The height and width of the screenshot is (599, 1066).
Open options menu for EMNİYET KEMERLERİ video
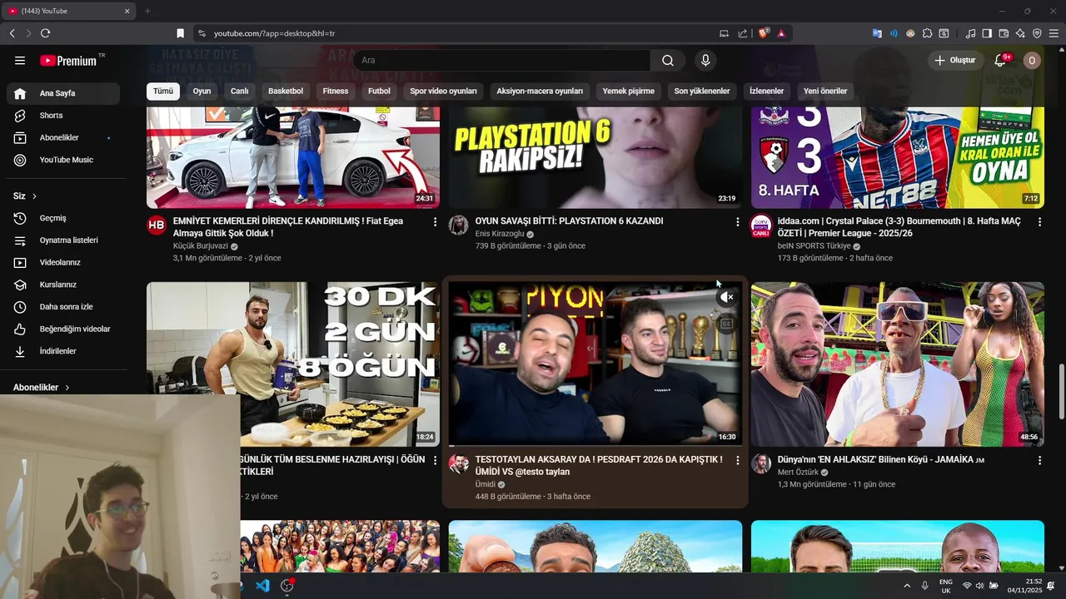[x=435, y=222]
